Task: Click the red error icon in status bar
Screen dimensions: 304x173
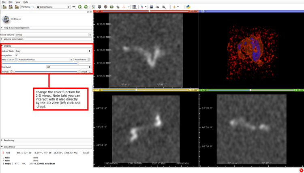Action: 301,170
